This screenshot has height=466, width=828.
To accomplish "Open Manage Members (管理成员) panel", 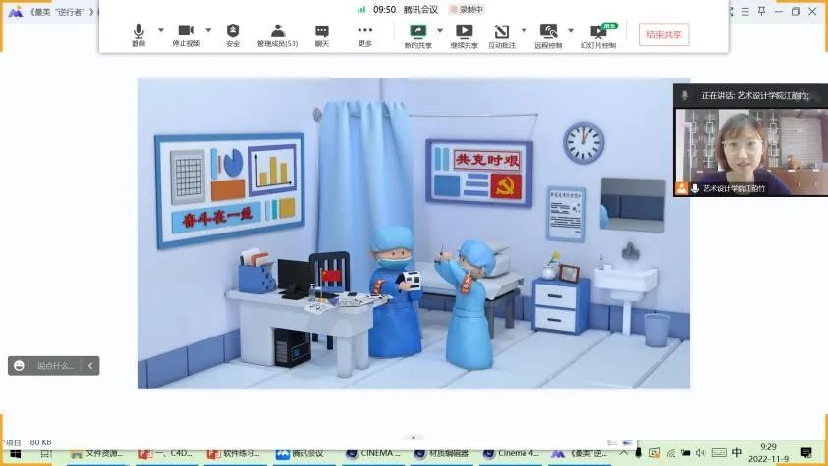I will (277, 33).
